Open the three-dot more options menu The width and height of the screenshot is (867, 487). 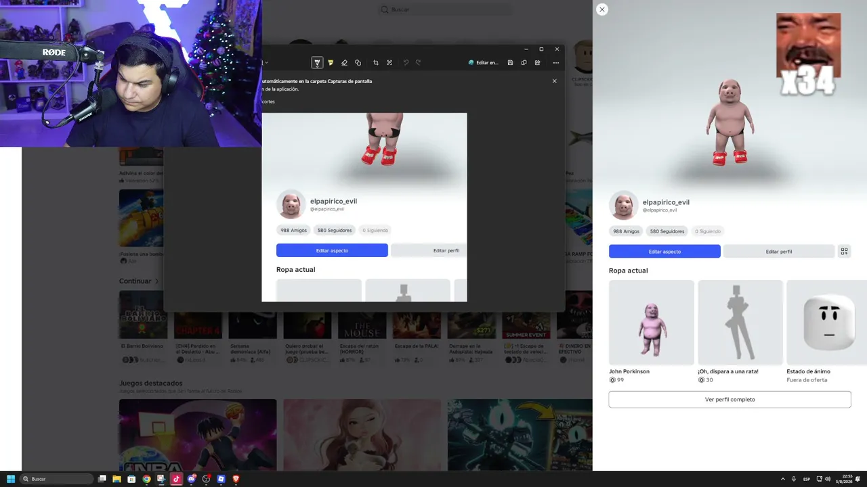pyautogui.click(x=556, y=63)
